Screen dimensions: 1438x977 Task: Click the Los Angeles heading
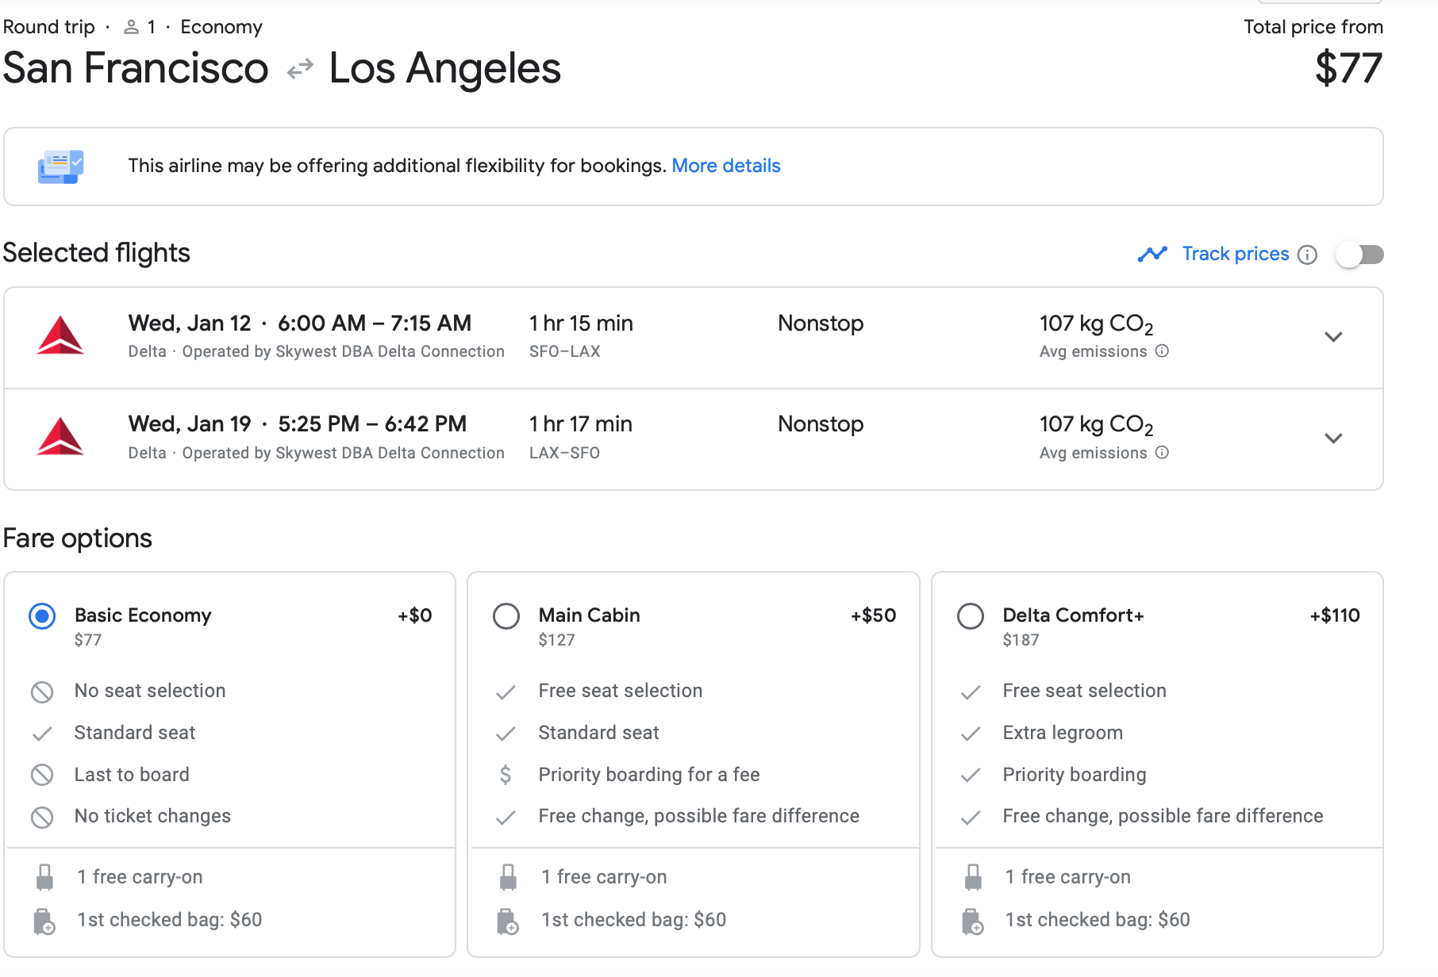[x=445, y=68]
